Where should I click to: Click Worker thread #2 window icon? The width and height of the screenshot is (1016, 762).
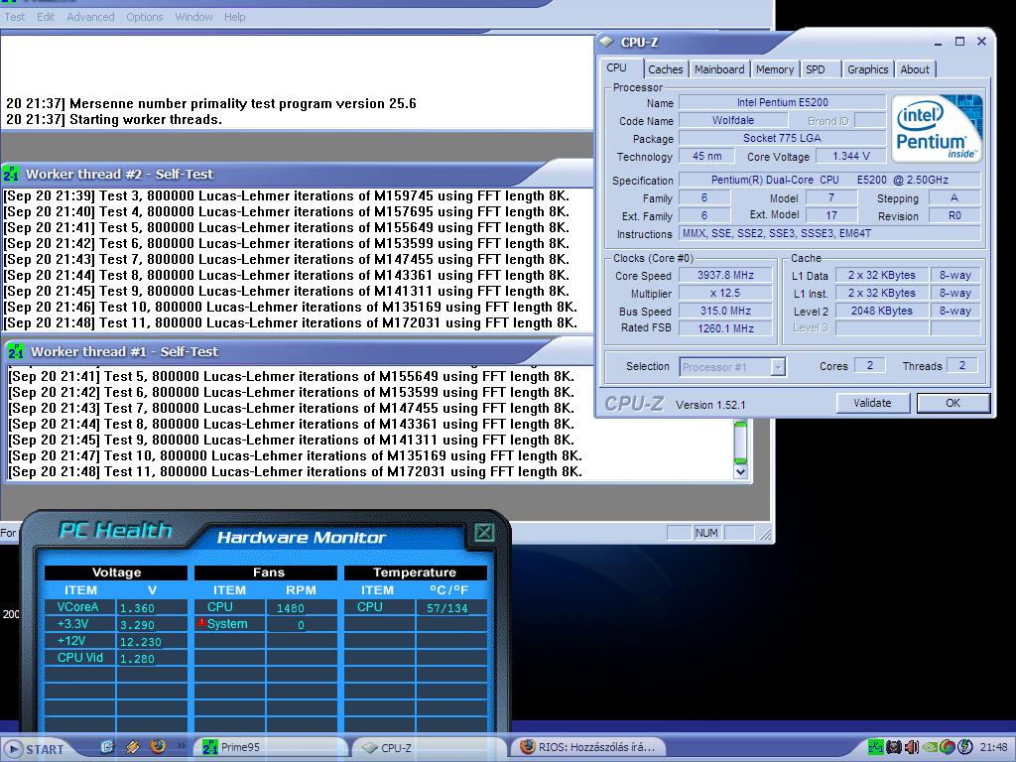11,175
